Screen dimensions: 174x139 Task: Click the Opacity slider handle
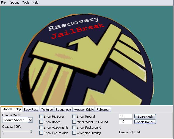click(31, 132)
